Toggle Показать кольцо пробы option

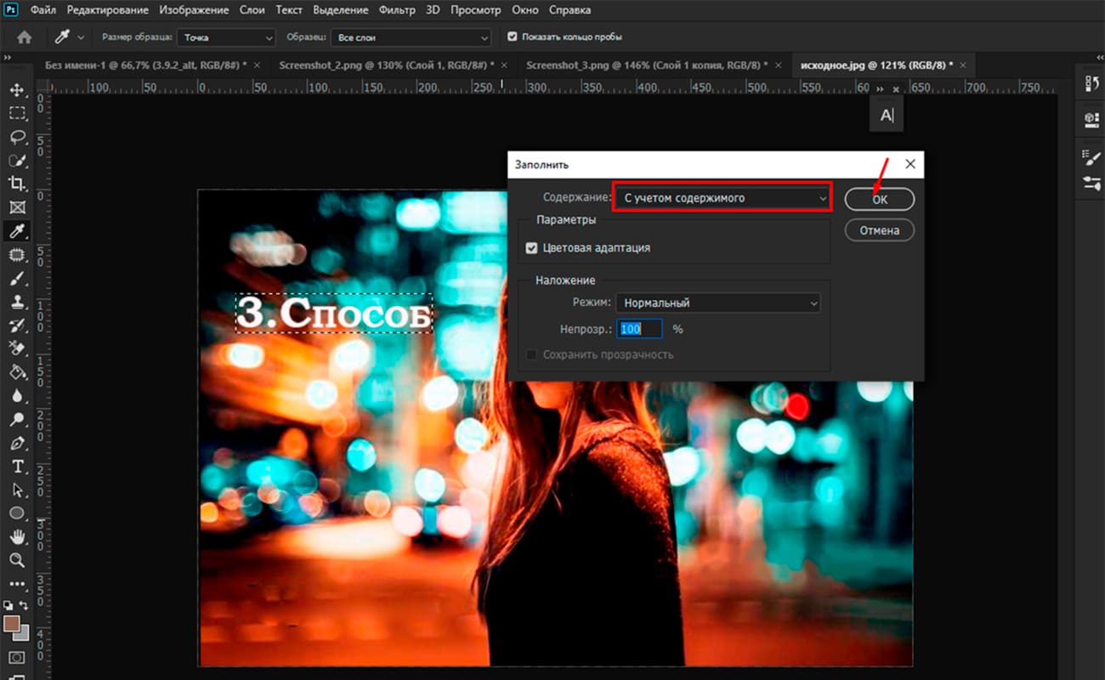511,37
